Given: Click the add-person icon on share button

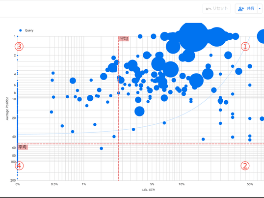Looking at the screenshot, I should [x=241, y=8].
